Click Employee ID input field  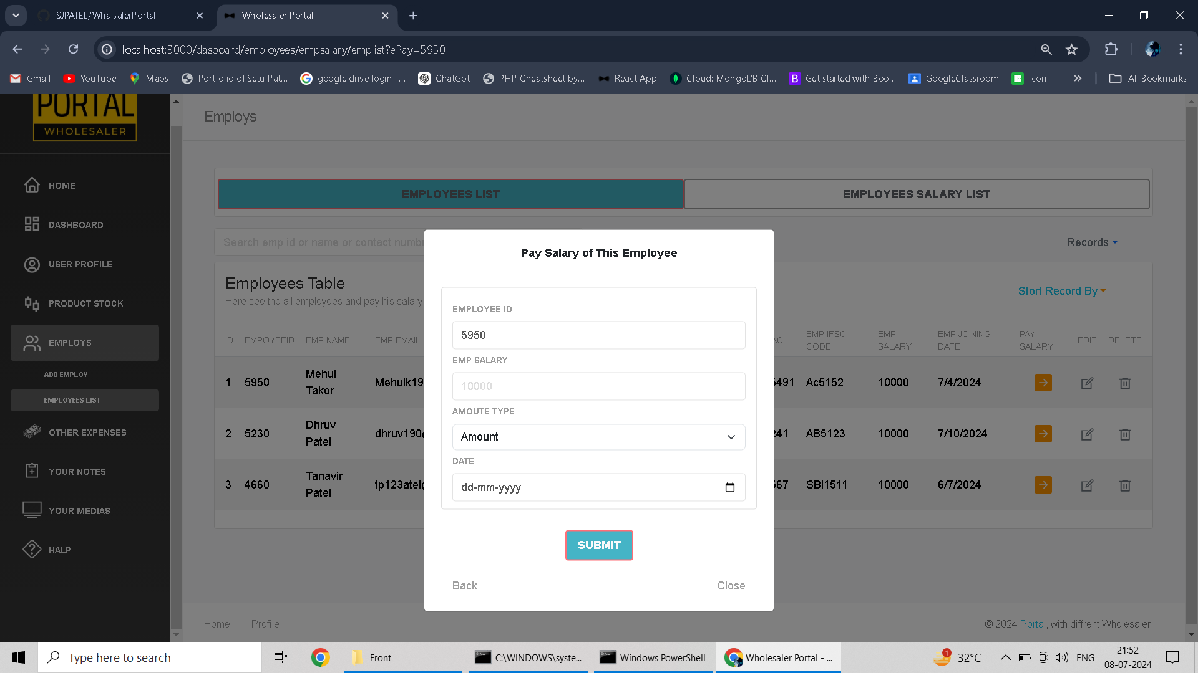598,335
